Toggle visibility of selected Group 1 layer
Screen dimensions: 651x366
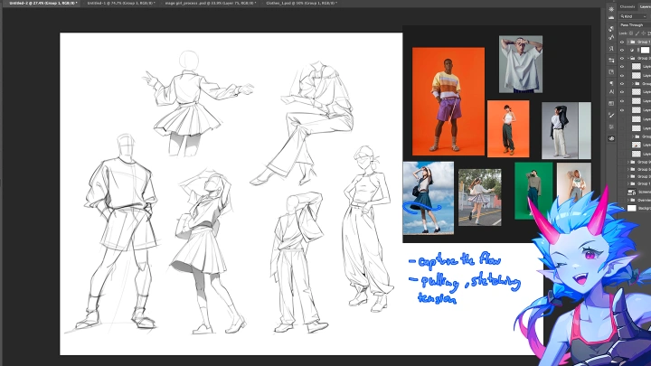click(x=622, y=42)
